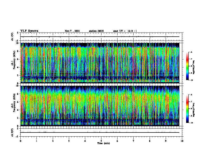
Task: Click the "8" kHz tick on the ch.1 frequency axis
Action: [x=18, y=51]
